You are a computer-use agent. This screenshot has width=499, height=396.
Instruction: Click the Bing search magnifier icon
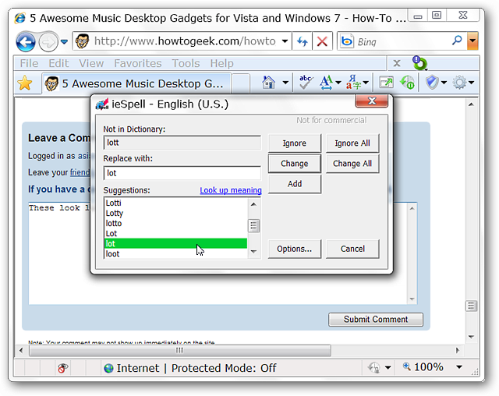tap(457, 41)
